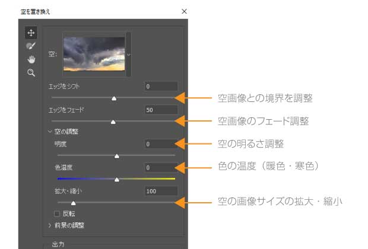This screenshot has height=249, width=368.
Task: Click the 拡大・縮小 label
Action: (68, 191)
